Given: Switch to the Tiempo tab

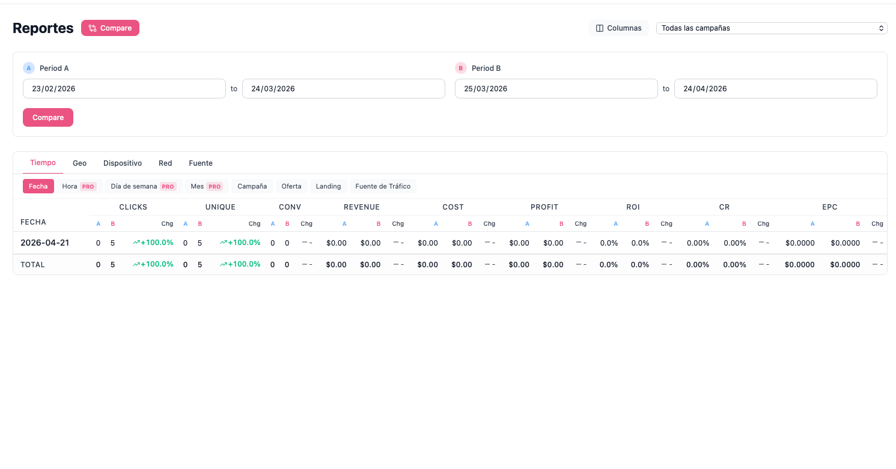Looking at the screenshot, I should [43, 163].
